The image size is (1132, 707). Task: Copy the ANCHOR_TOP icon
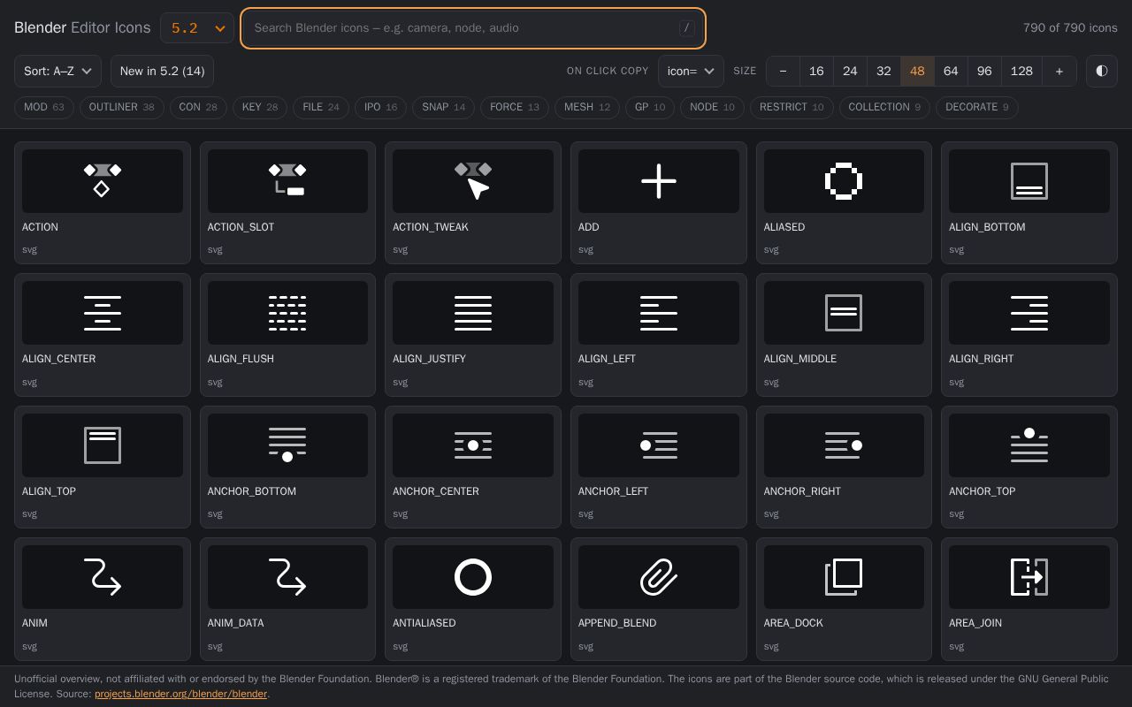1029,467
